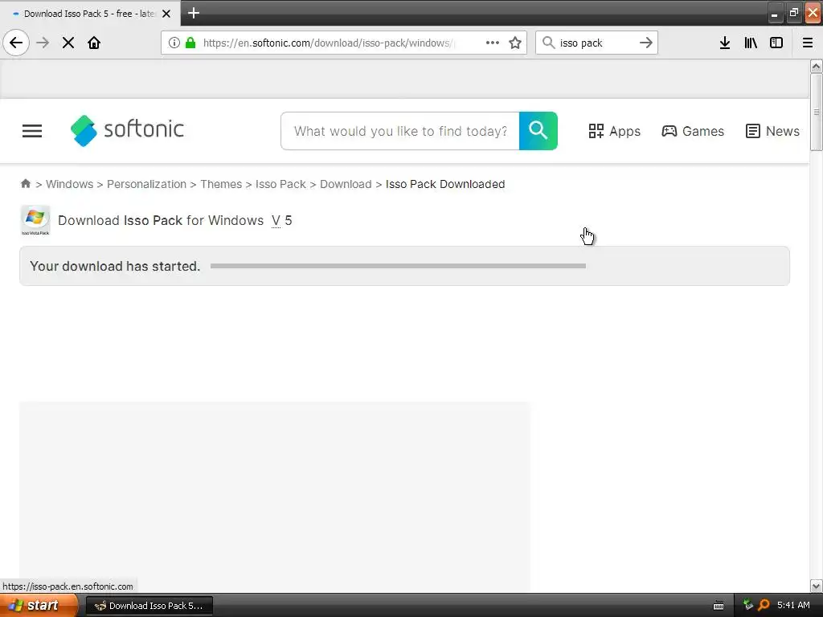The height and width of the screenshot is (617, 823).
Task: Click the green secure padlock icon
Action: (x=190, y=43)
